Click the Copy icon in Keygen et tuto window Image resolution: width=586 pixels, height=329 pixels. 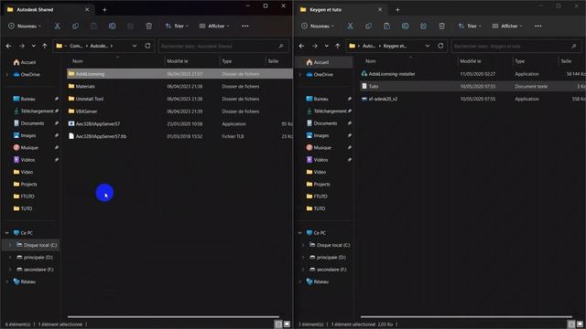click(368, 26)
